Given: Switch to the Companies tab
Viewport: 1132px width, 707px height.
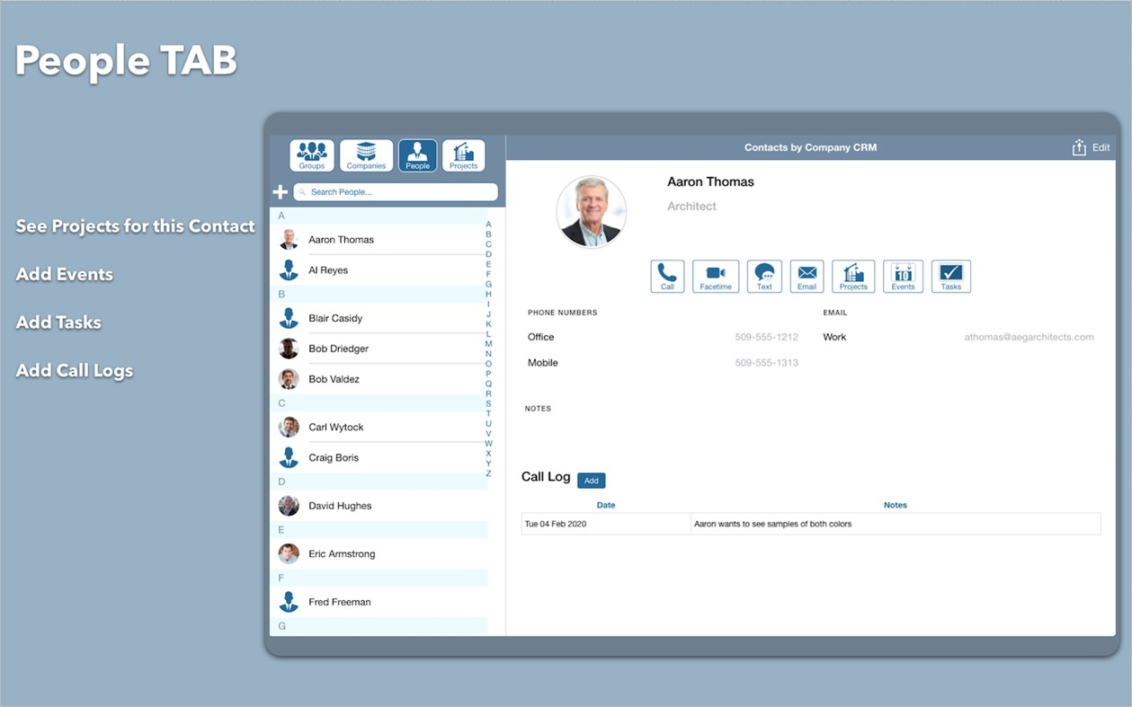Looking at the screenshot, I should point(366,155).
